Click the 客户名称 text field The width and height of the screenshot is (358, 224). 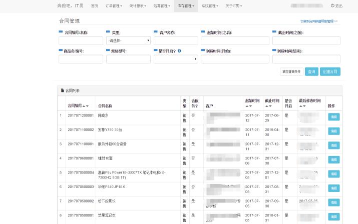176,40
